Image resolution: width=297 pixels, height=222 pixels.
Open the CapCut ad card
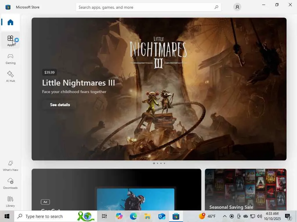[116, 190]
